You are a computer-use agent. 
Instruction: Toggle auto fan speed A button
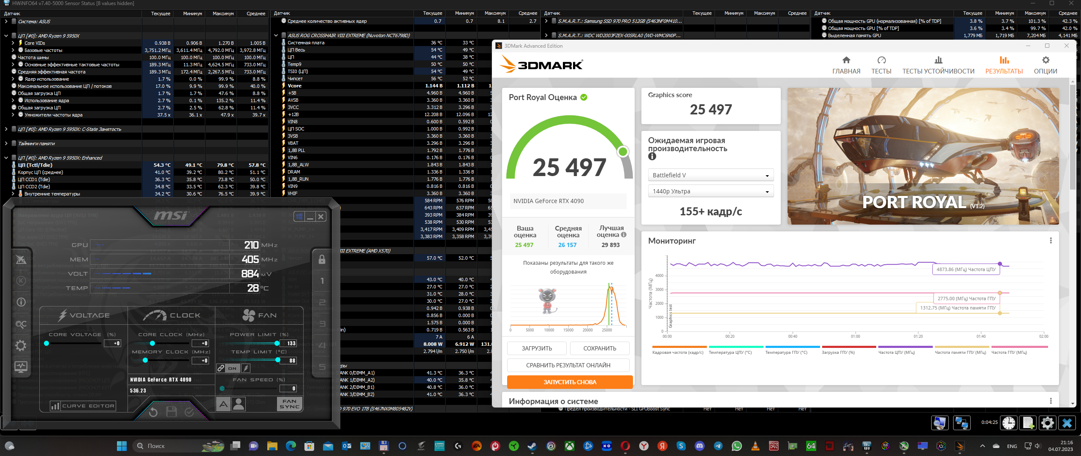click(223, 404)
